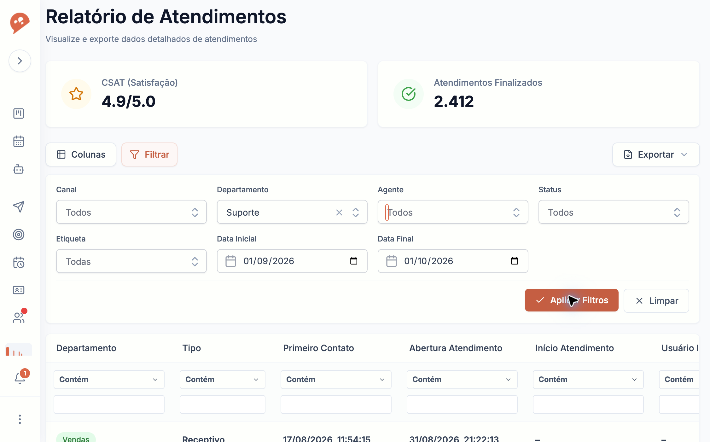Click the app logo speech bubble
Screen dimensions: 710x442
pos(20,23)
